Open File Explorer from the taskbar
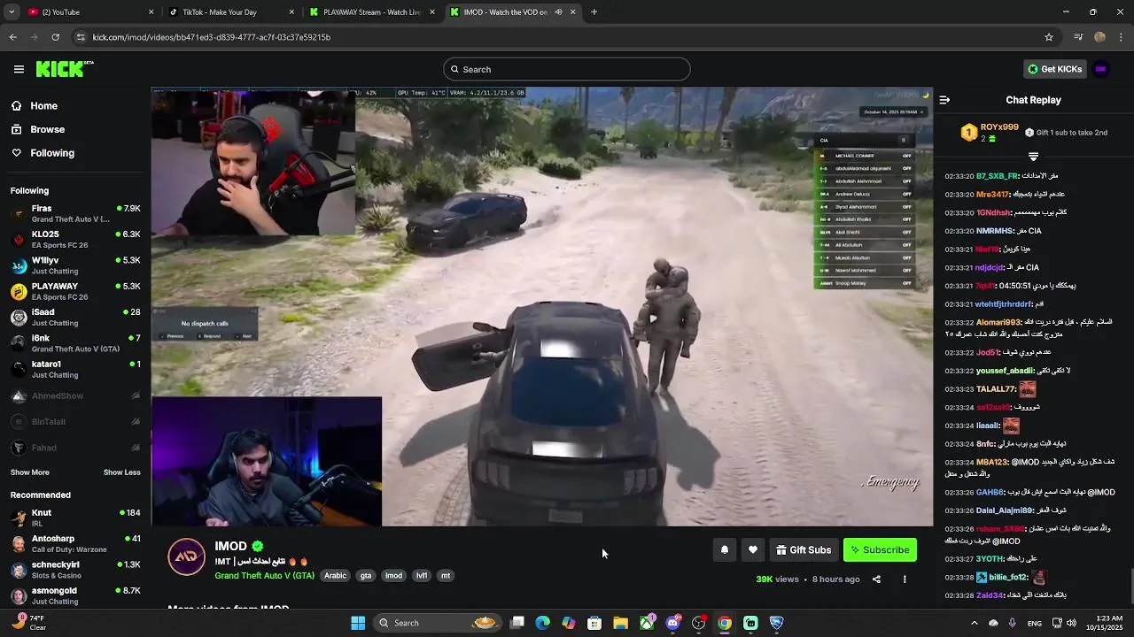The height and width of the screenshot is (637, 1134). click(621, 623)
